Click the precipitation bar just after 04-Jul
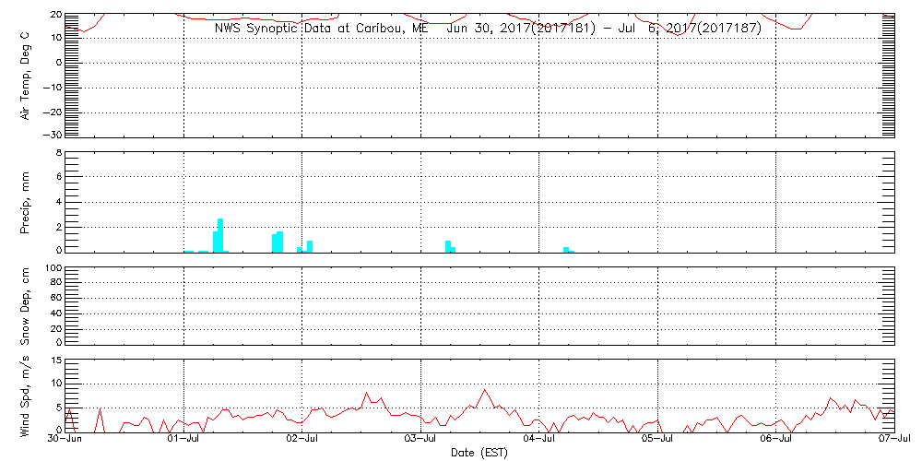The image size is (922, 461). (566, 249)
